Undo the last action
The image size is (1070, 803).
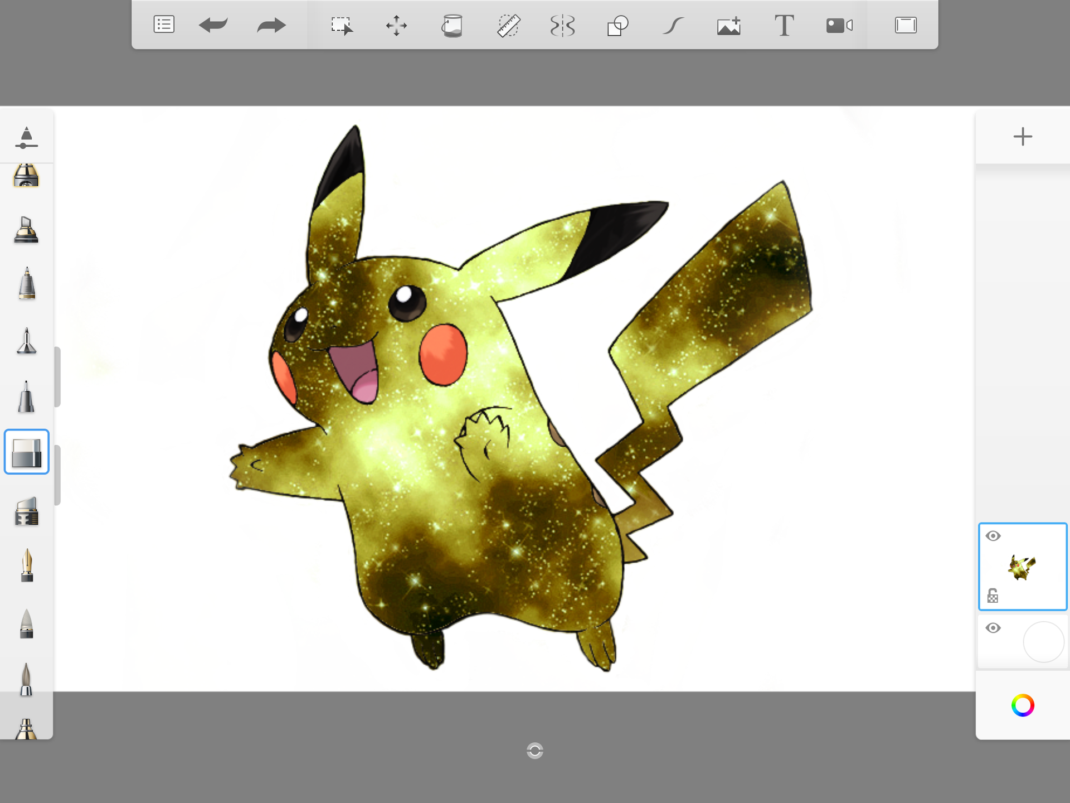[x=213, y=25]
